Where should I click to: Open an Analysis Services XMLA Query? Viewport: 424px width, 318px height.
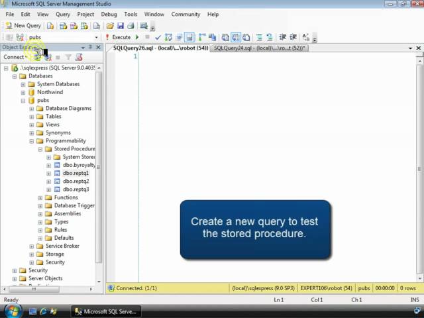(x=84, y=26)
